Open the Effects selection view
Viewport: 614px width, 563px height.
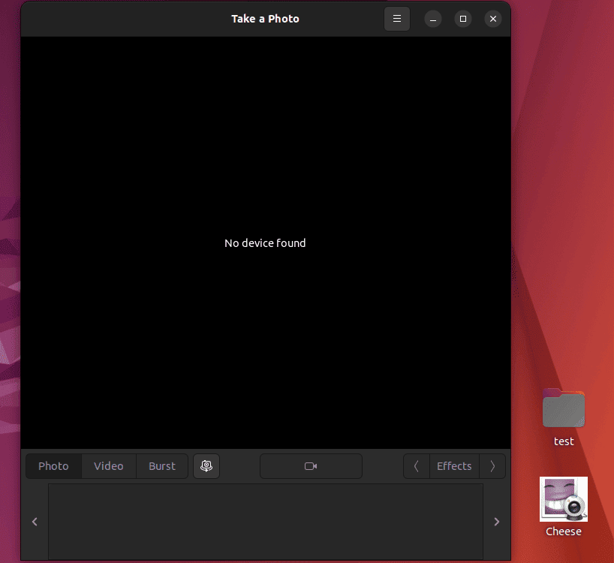pyautogui.click(x=453, y=465)
